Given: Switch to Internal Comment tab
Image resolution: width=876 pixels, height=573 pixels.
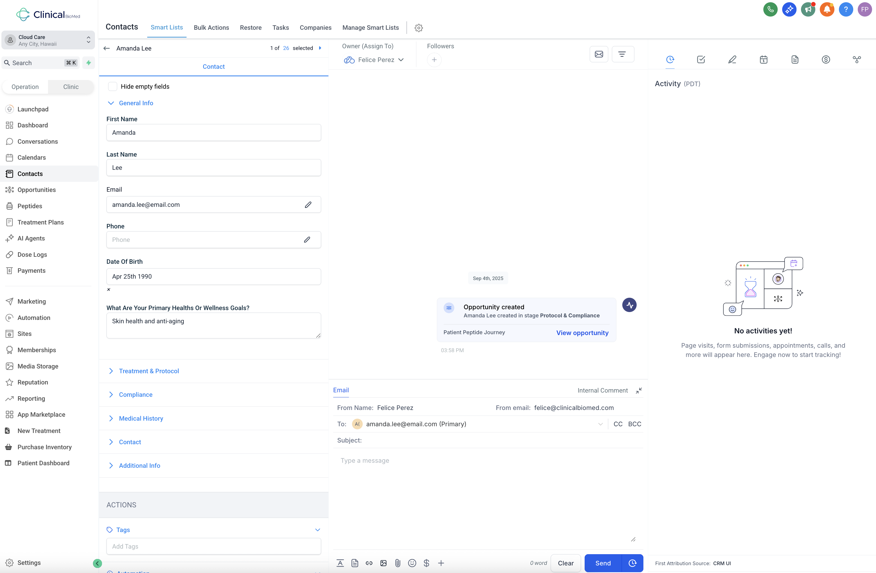Looking at the screenshot, I should pos(602,390).
